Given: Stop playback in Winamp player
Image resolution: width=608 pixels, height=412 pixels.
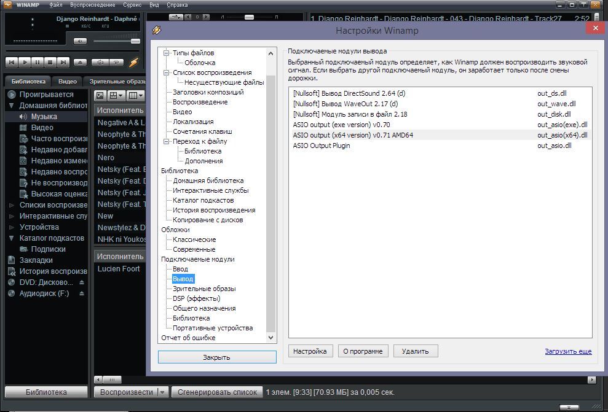Looking at the screenshot, I should pyautogui.click(x=50, y=62).
